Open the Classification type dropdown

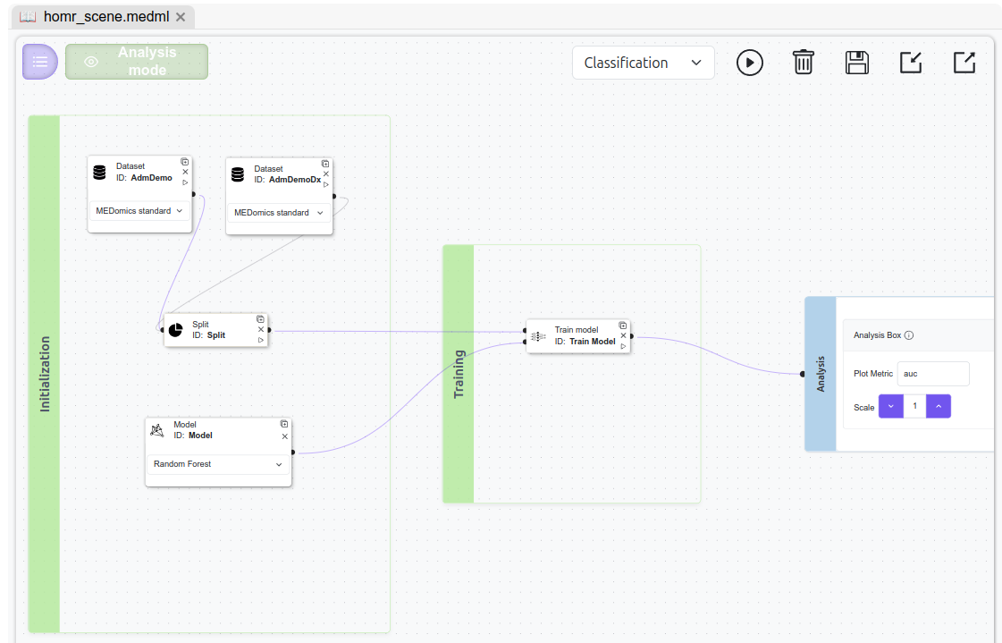pyautogui.click(x=643, y=63)
